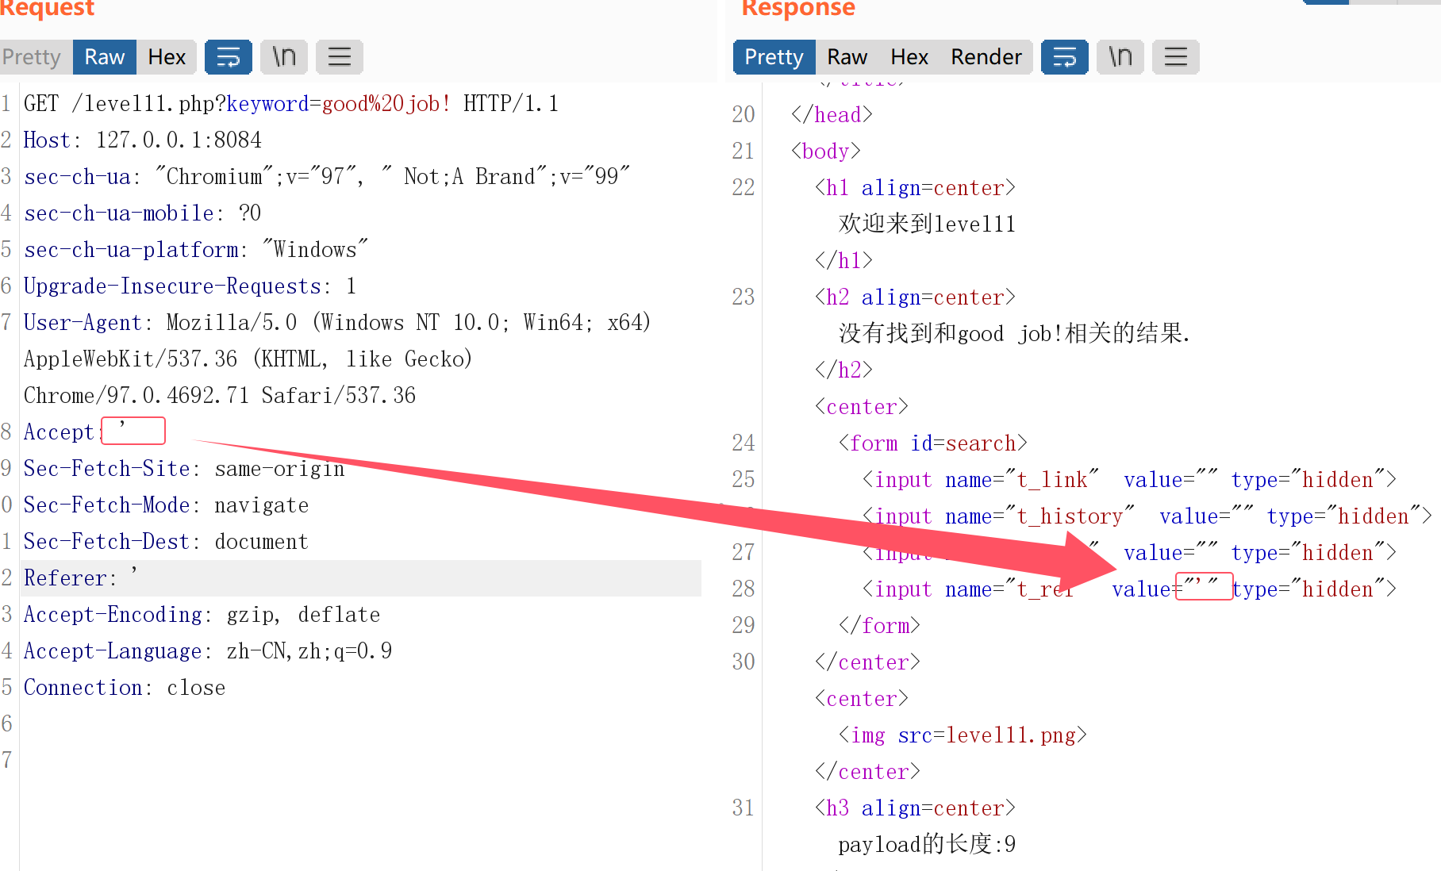Click the input name="t_history" line
Image resolution: width=1441 pixels, height=871 pixels.
tap(1147, 516)
